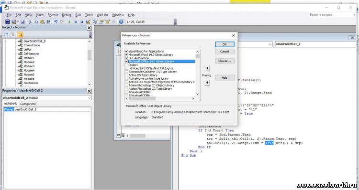Check VideoSoft VSFlexGrid 7.0 (Light) reference
Viewport: 359px width, 190px height.
[x=127, y=68]
